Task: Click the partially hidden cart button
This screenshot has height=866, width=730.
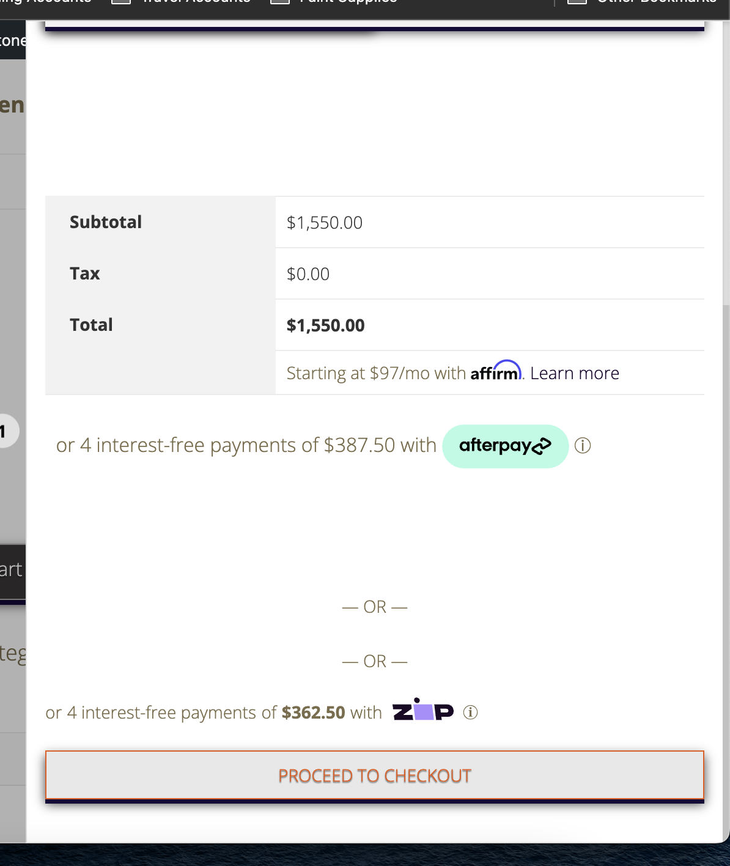Action: coord(12,571)
